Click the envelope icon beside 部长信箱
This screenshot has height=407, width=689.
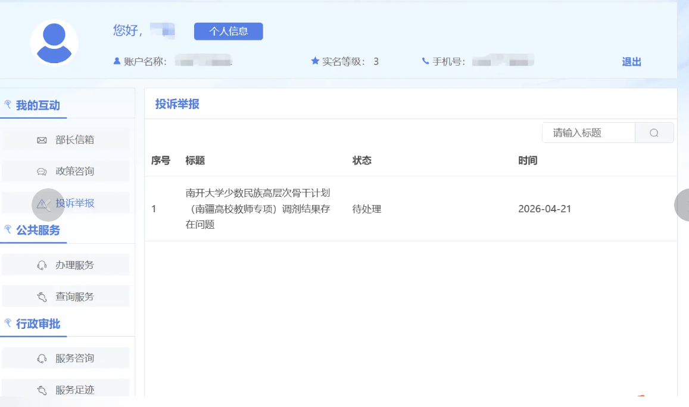(42, 140)
